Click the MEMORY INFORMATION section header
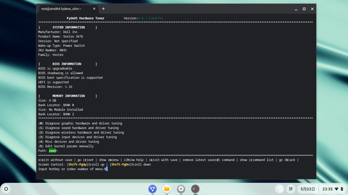Image resolution: width=348 pixels, height=195 pixels. pyautogui.click(x=68, y=96)
